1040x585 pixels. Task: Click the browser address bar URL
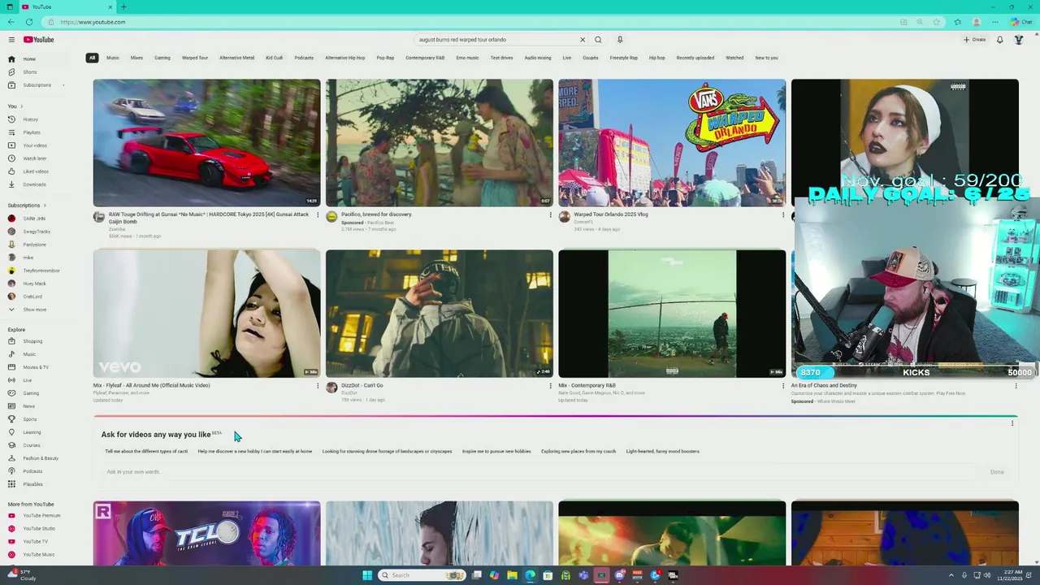click(93, 22)
